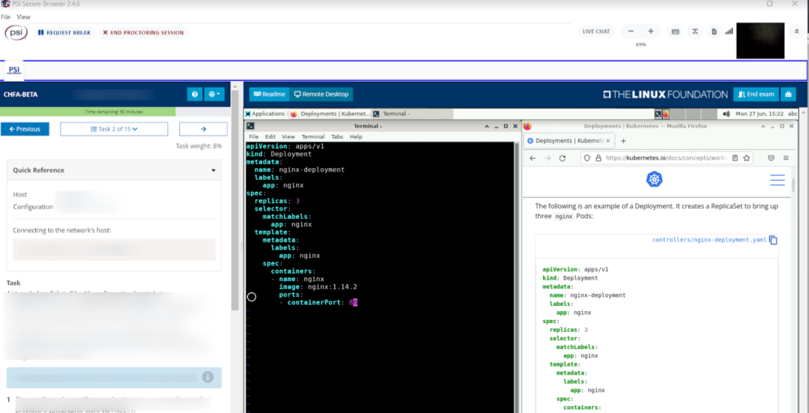809x413 pixels.
Task: Switch to the Remote Desktop tab
Action: click(321, 94)
